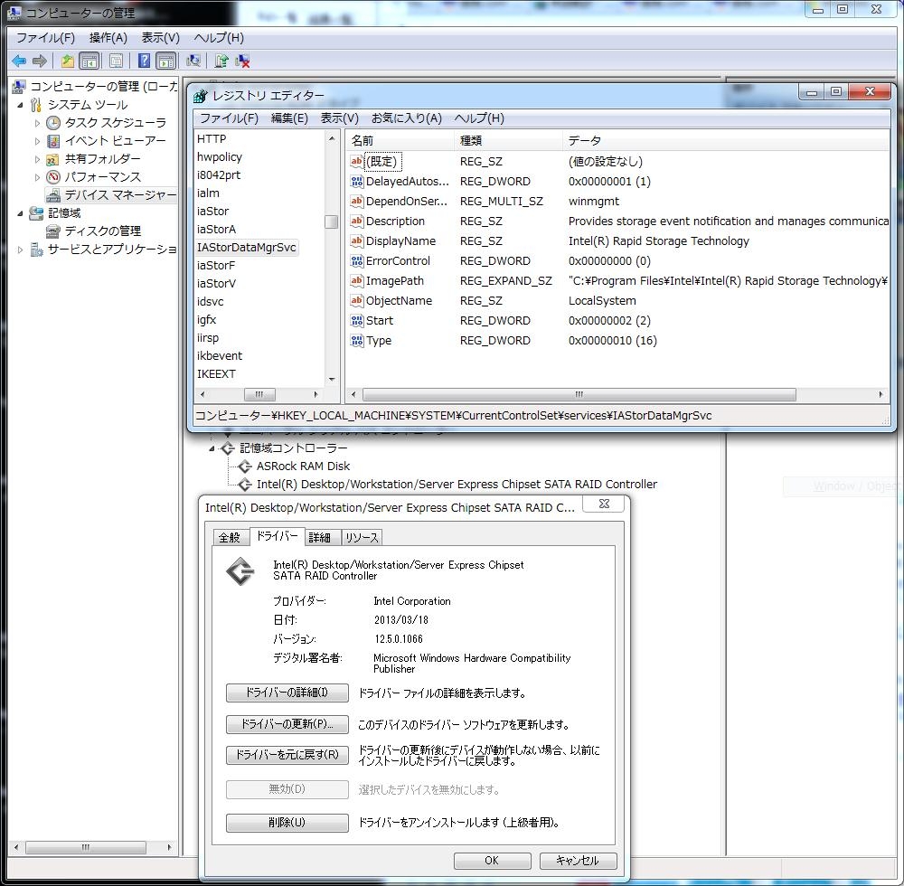Expand the タスク スケジューラ node
This screenshot has height=886, width=904.
tap(37, 123)
